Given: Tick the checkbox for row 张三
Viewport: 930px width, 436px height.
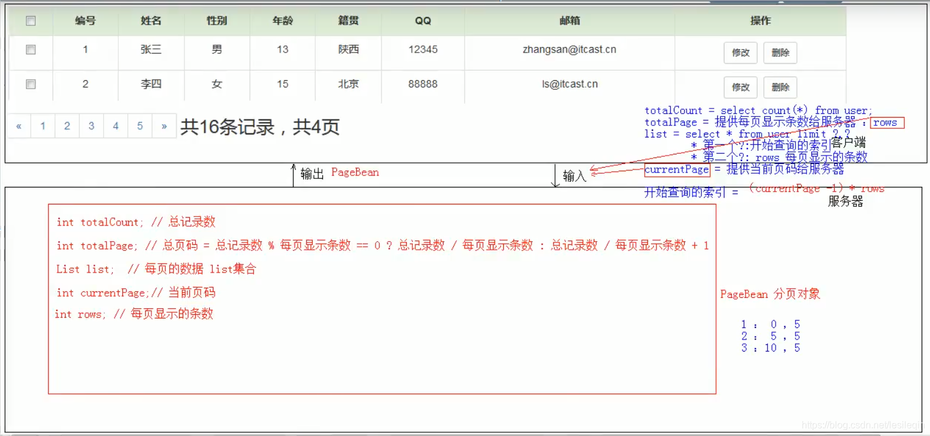Looking at the screenshot, I should (31, 50).
